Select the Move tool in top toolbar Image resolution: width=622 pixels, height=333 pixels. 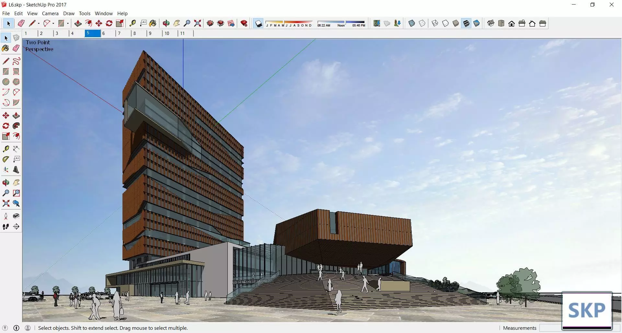pyautogui.click(x=99, y=23)
